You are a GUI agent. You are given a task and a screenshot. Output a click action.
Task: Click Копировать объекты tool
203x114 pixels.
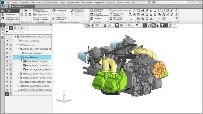click(x=116, y=15)
